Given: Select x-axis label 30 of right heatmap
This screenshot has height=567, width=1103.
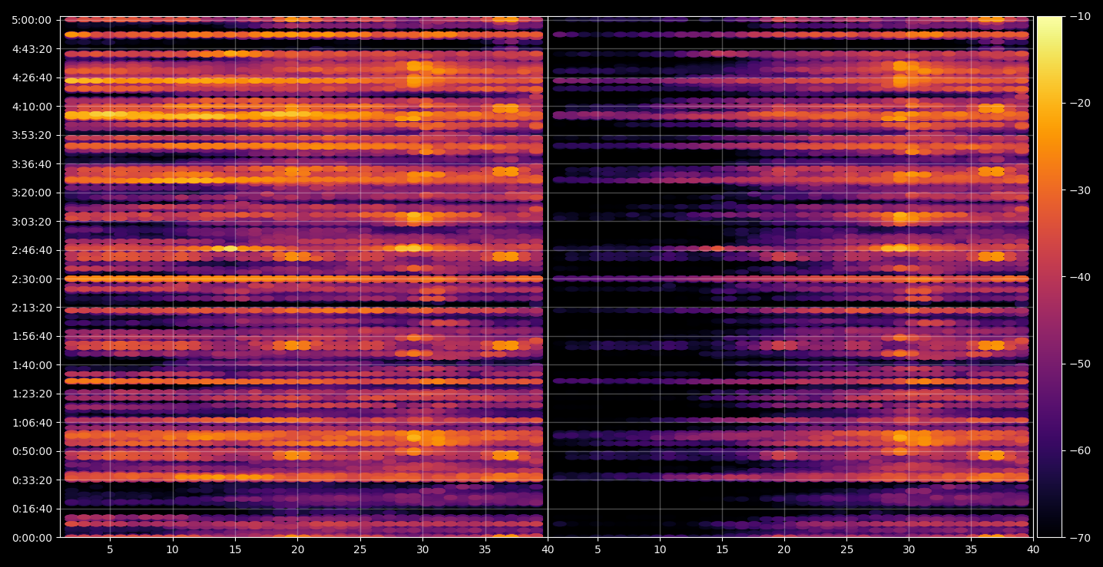Looking at the screenshot, I should (909, 549).
